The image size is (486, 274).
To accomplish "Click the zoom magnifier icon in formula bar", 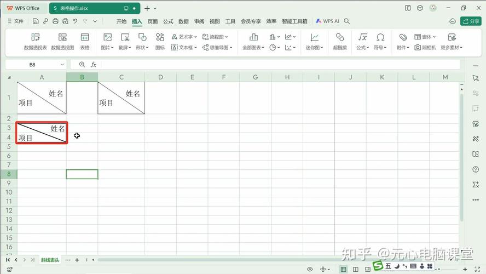I will tap(82, 65).
